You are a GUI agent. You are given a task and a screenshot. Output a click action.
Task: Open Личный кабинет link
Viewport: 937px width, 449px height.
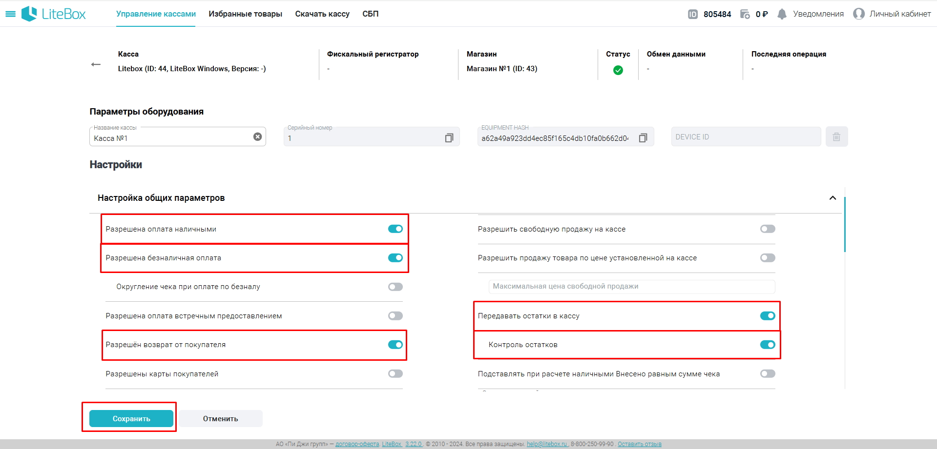point(900,14)
